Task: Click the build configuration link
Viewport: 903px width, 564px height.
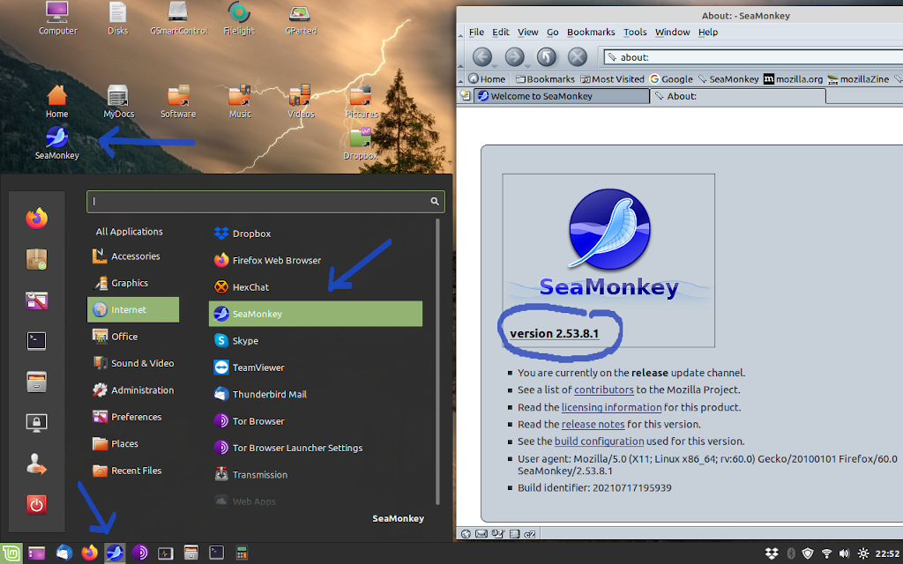Action: click(x=599, y=442)
